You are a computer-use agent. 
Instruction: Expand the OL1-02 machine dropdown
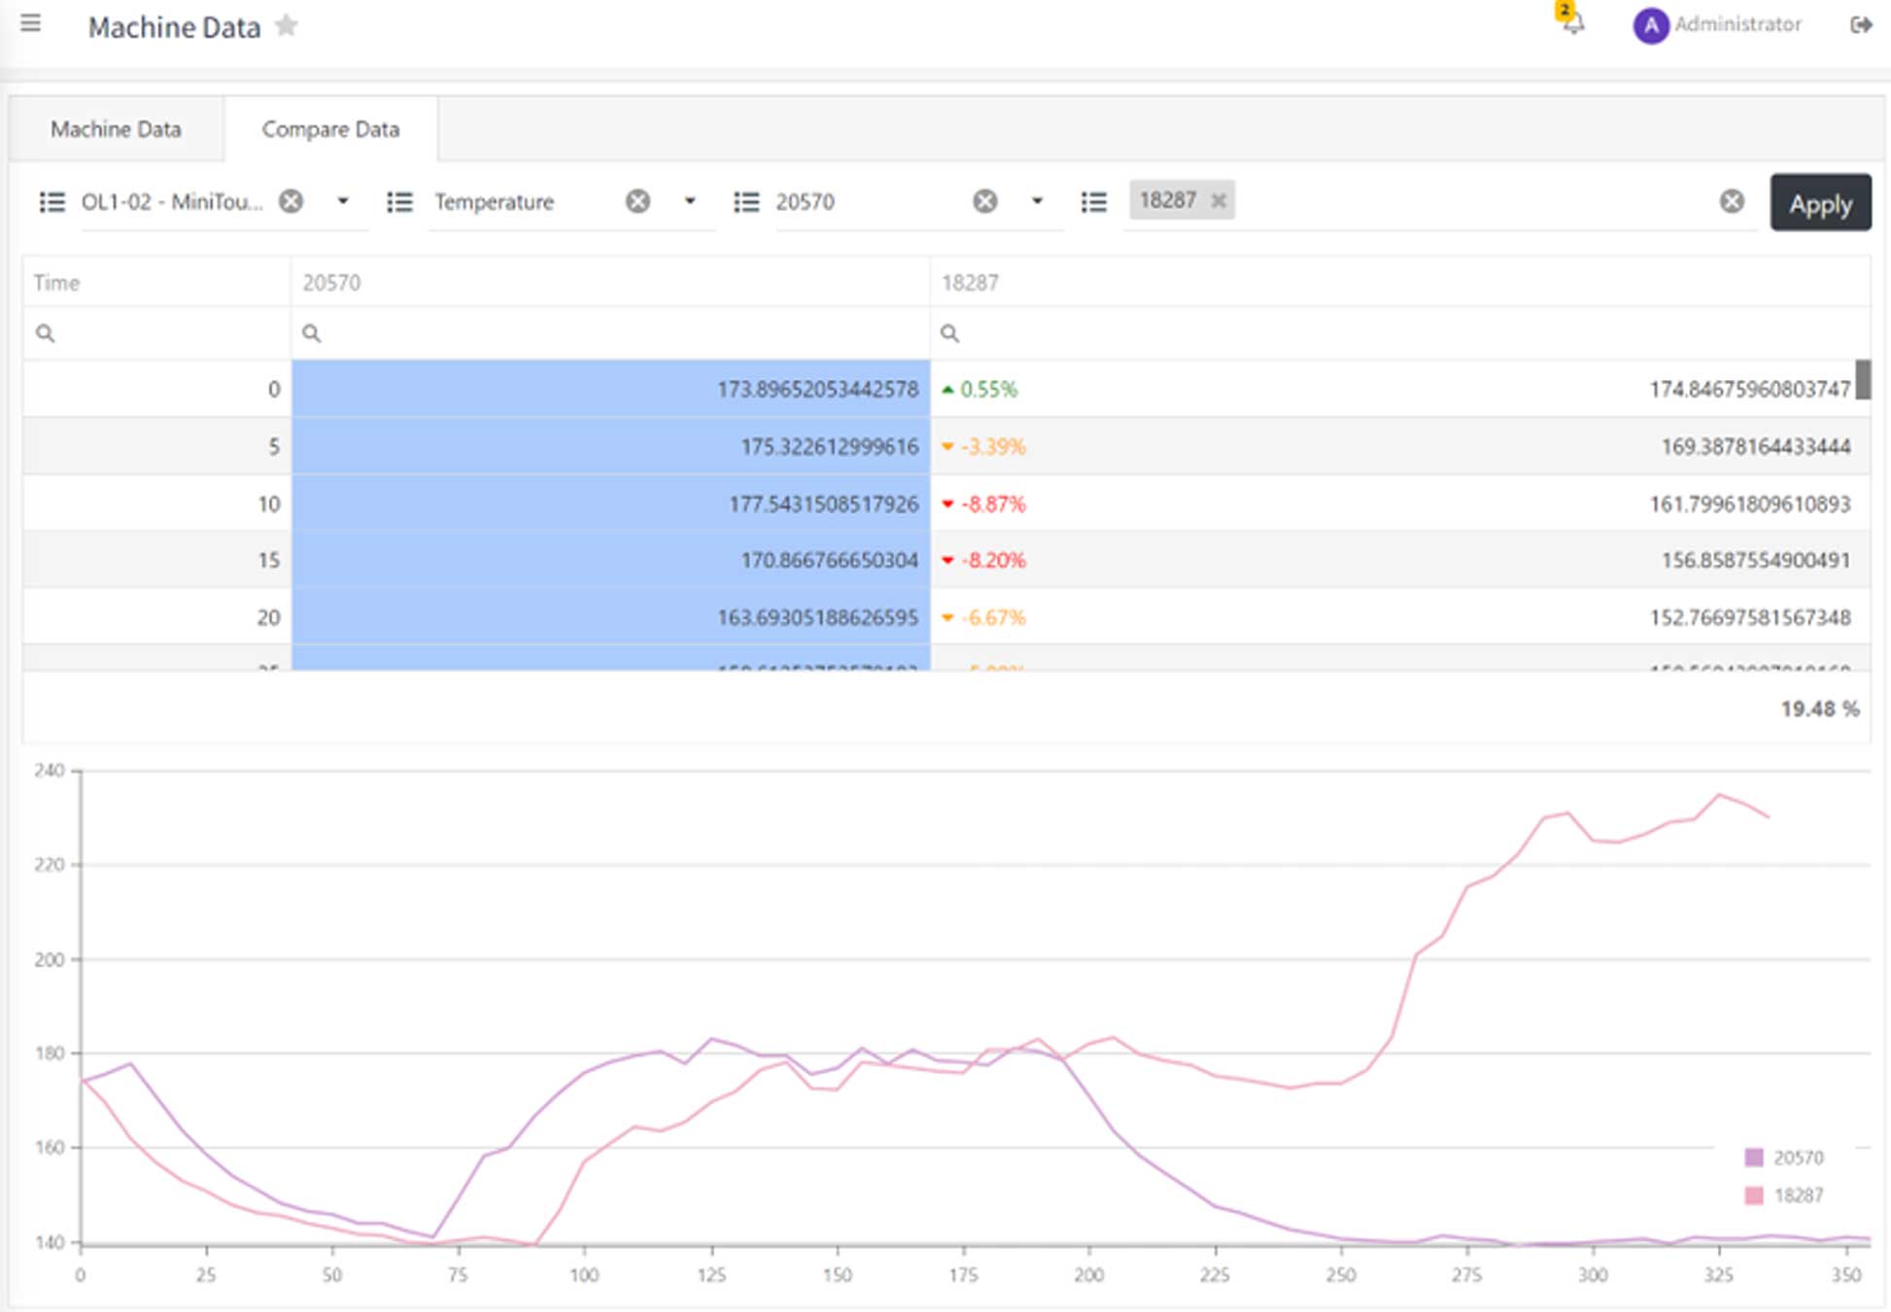point(342,201)
